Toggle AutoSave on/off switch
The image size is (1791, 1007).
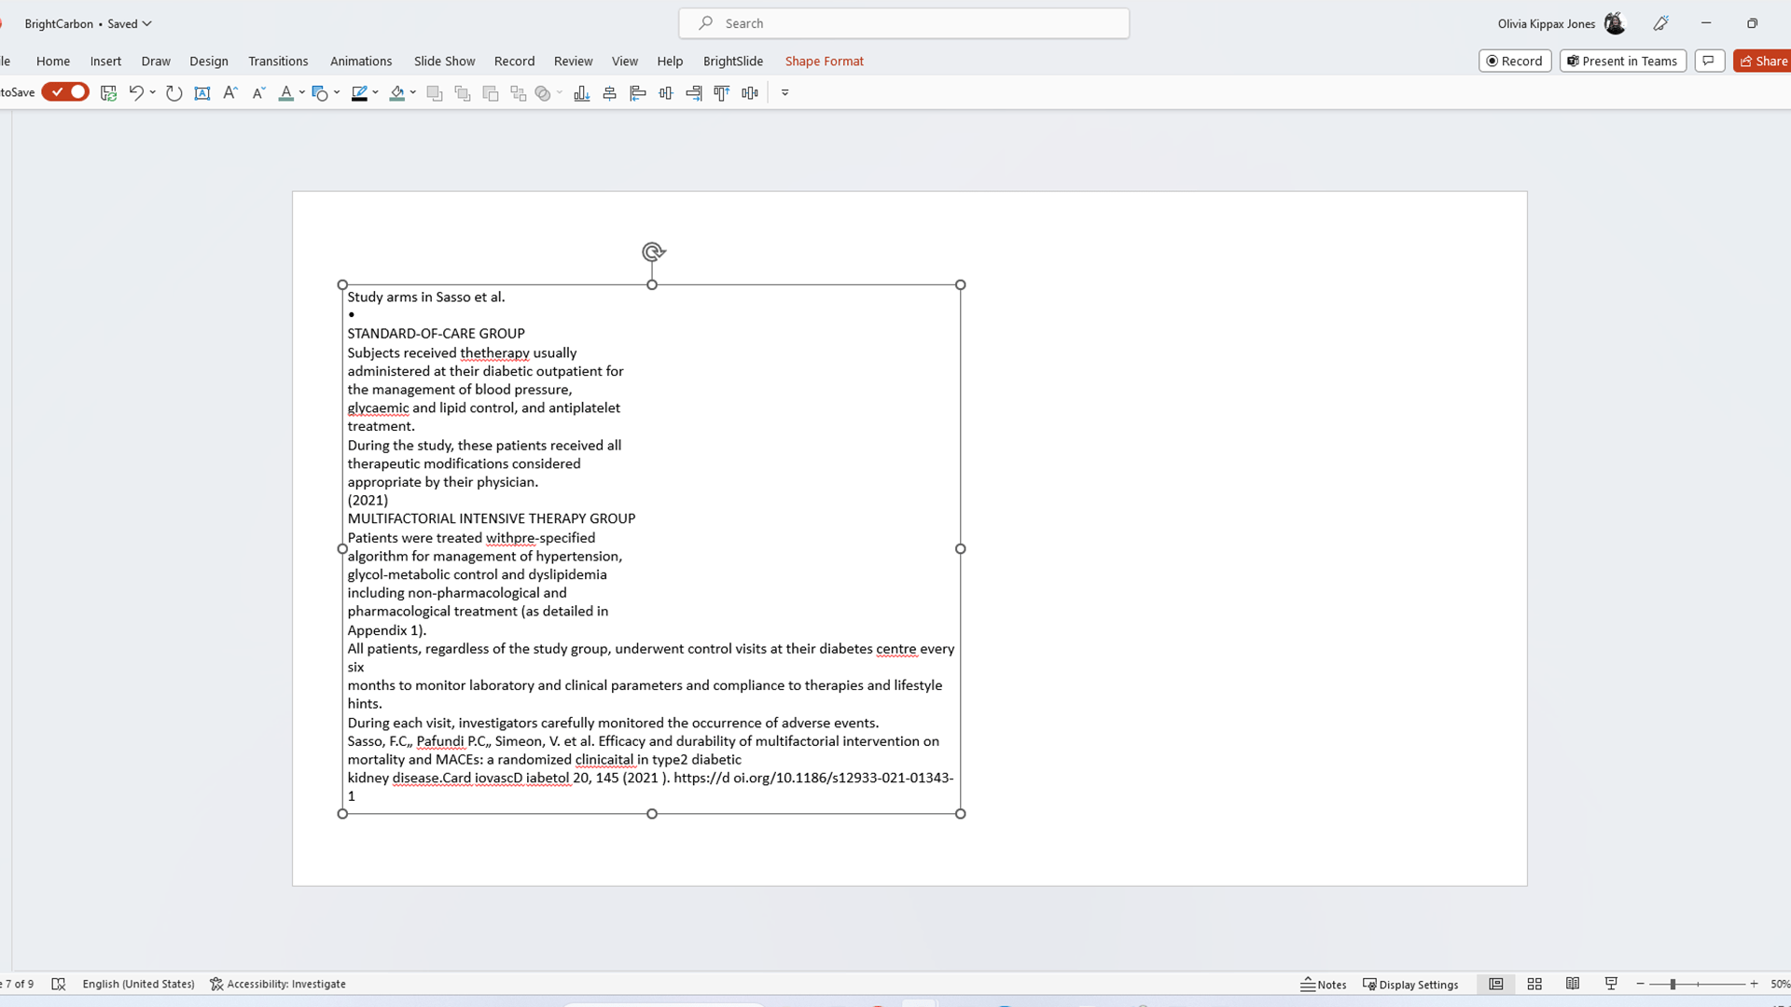pos(64,92)
